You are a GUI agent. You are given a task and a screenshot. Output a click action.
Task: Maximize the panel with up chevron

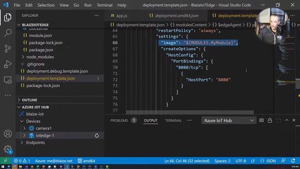click(286, 120)
